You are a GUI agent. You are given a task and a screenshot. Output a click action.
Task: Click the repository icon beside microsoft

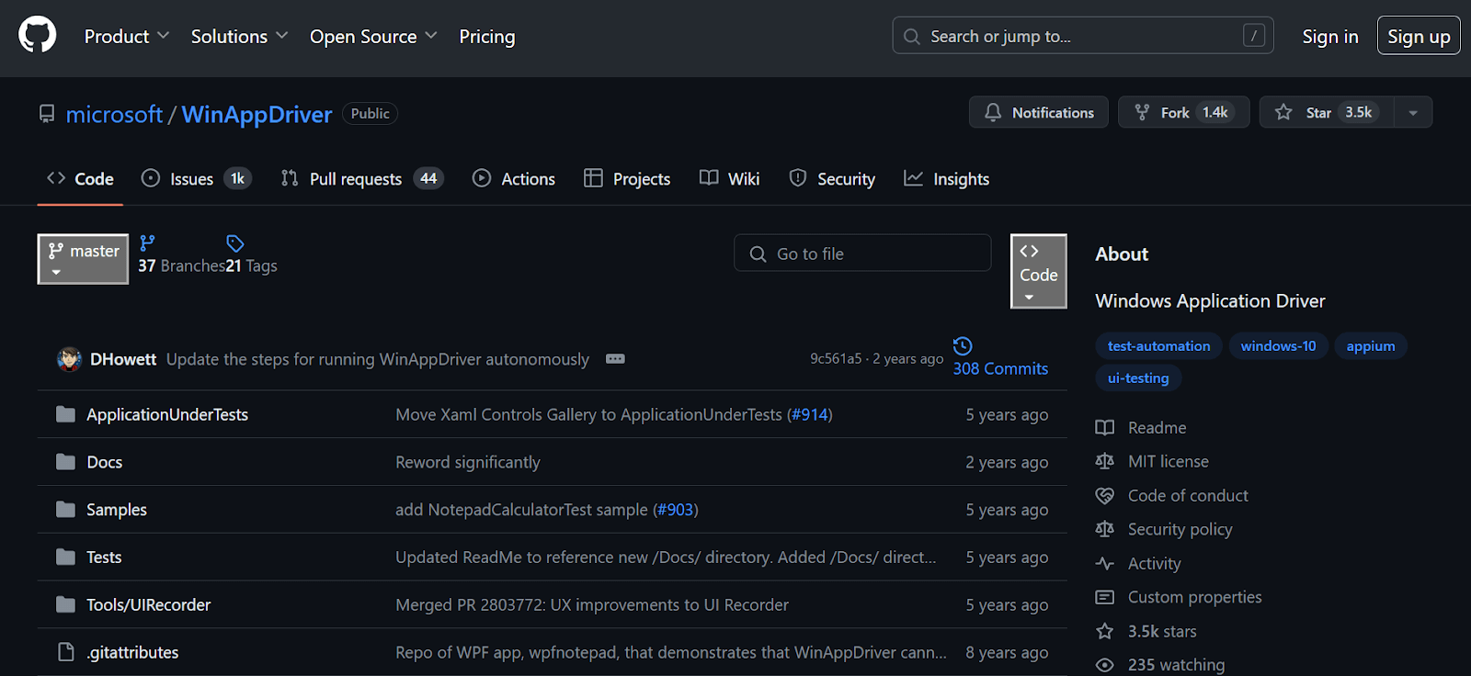[47, 114]
